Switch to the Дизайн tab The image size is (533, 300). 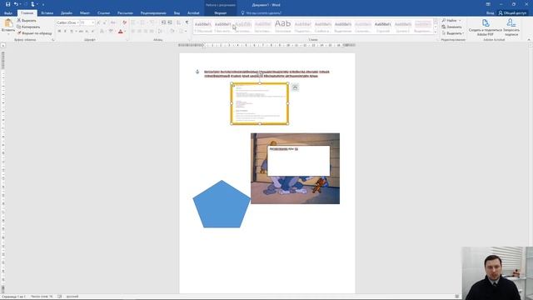click(x=67, y=13)
